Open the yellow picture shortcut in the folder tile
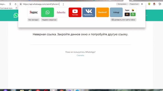 click(x=133, y=10)
